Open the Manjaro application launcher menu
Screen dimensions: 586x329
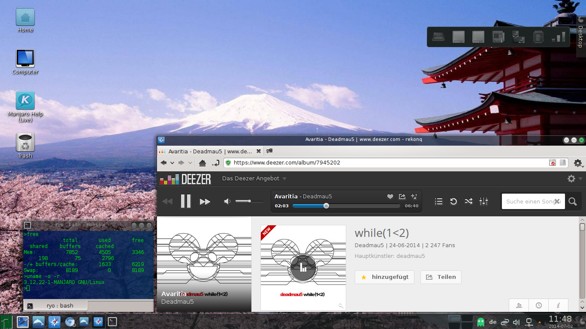(x=6, y=321)
